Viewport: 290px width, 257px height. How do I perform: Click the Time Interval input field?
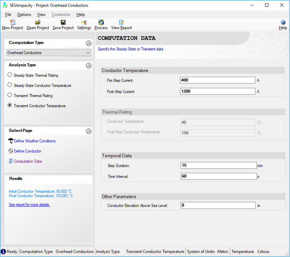(x=219, y=176)
